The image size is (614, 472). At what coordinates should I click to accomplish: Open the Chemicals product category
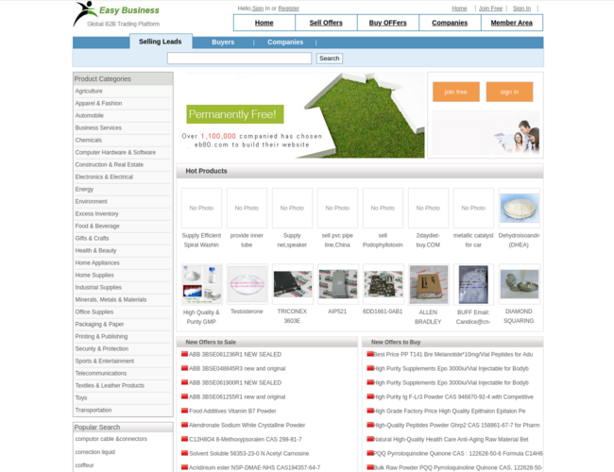point(89,140)
